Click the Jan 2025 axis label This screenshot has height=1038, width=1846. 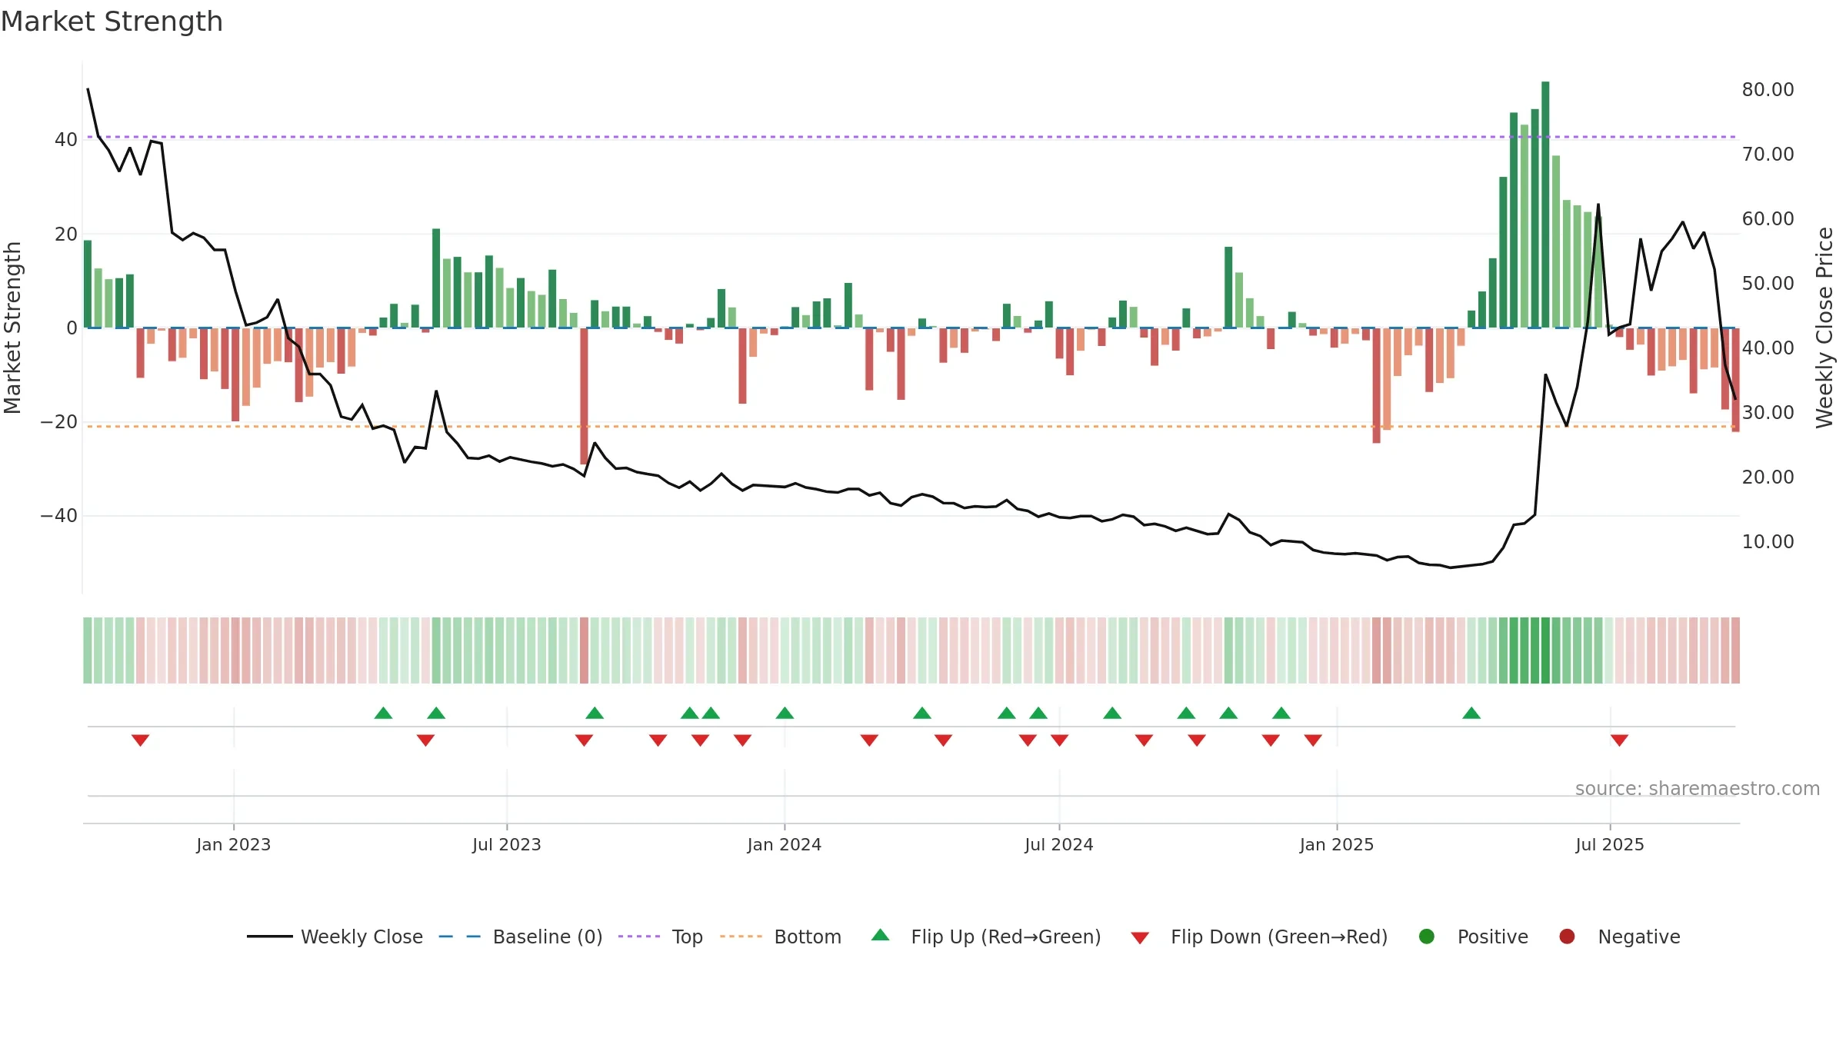point(1337,845)
